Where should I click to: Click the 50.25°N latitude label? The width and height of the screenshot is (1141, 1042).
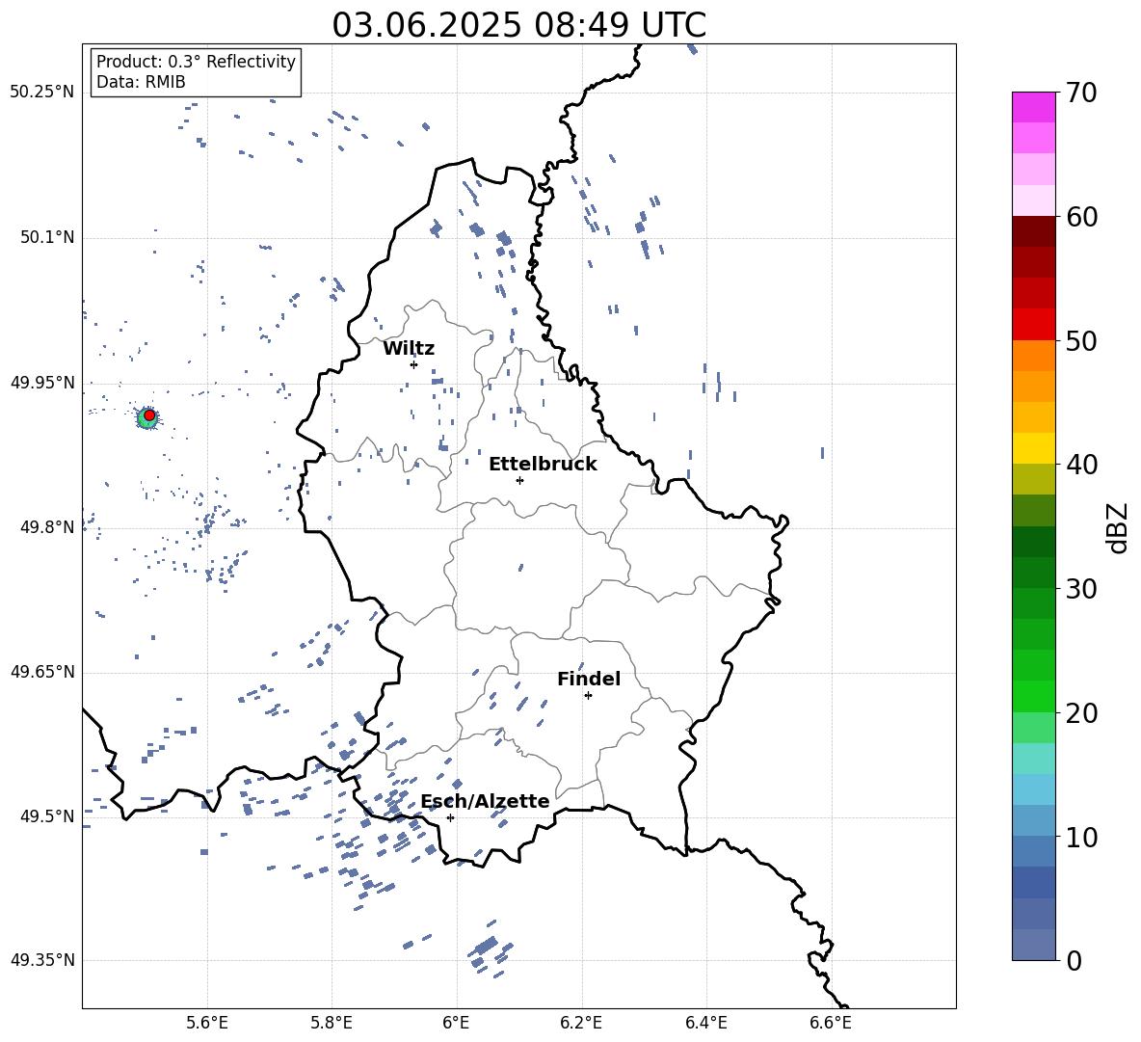click(42, 93)
